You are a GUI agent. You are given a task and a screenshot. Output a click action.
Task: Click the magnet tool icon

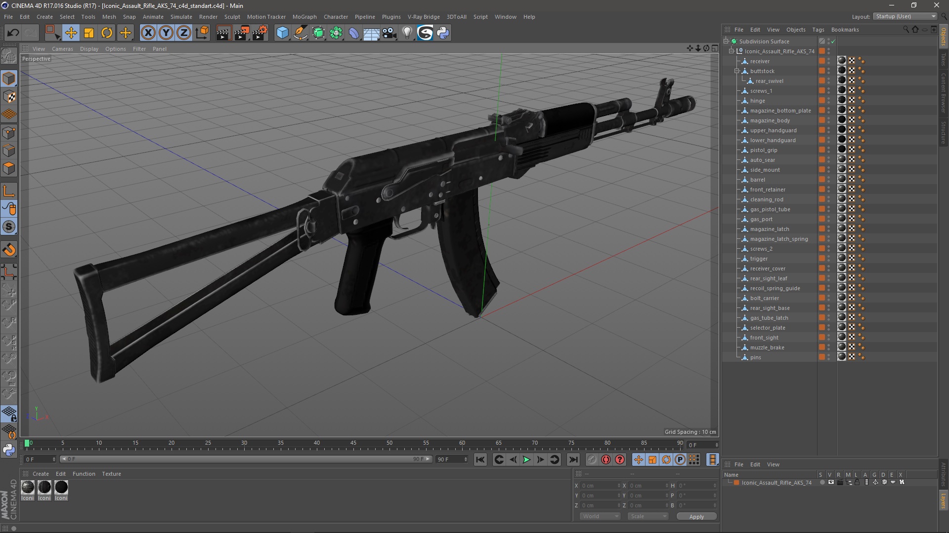click(9, 250)
